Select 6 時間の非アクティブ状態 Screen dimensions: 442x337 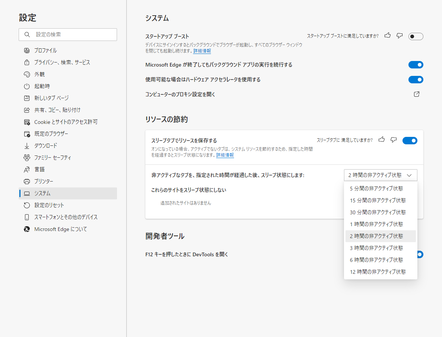coord(381,260)
